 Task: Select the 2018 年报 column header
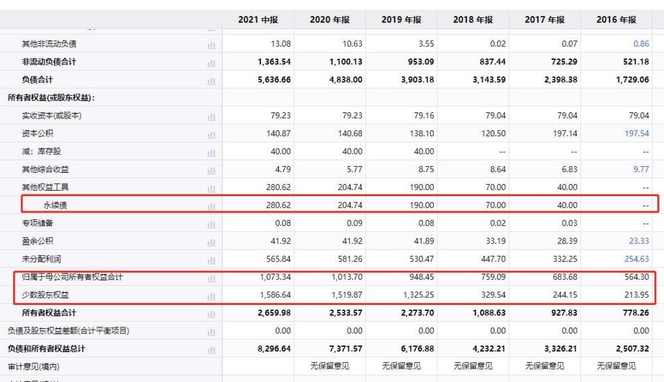[x=473, y=20]
